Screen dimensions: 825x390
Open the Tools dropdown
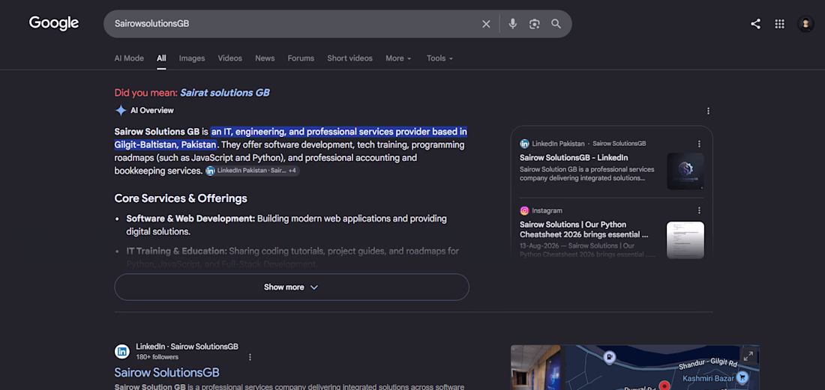[439, 58]
